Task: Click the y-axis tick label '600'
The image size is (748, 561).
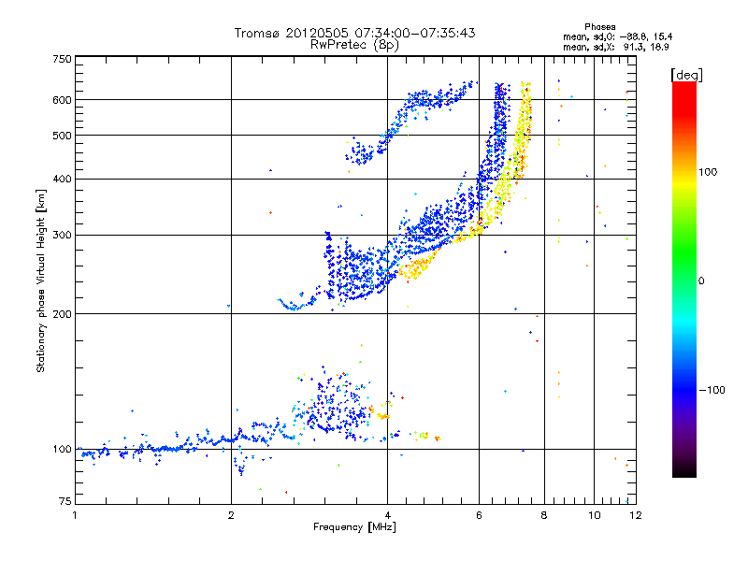Action: (x=62, y=100)
